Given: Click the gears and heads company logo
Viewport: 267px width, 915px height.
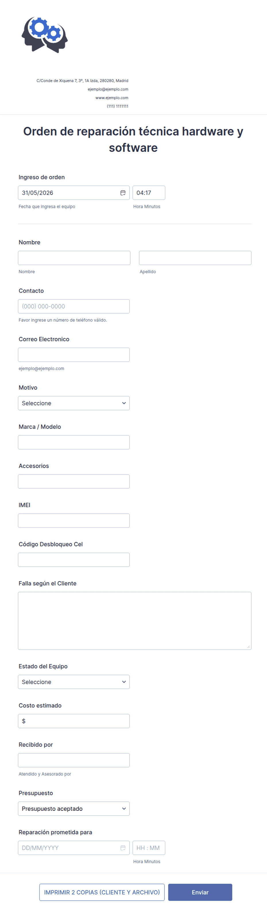Looking at the screenshot, I should [45, 35].
